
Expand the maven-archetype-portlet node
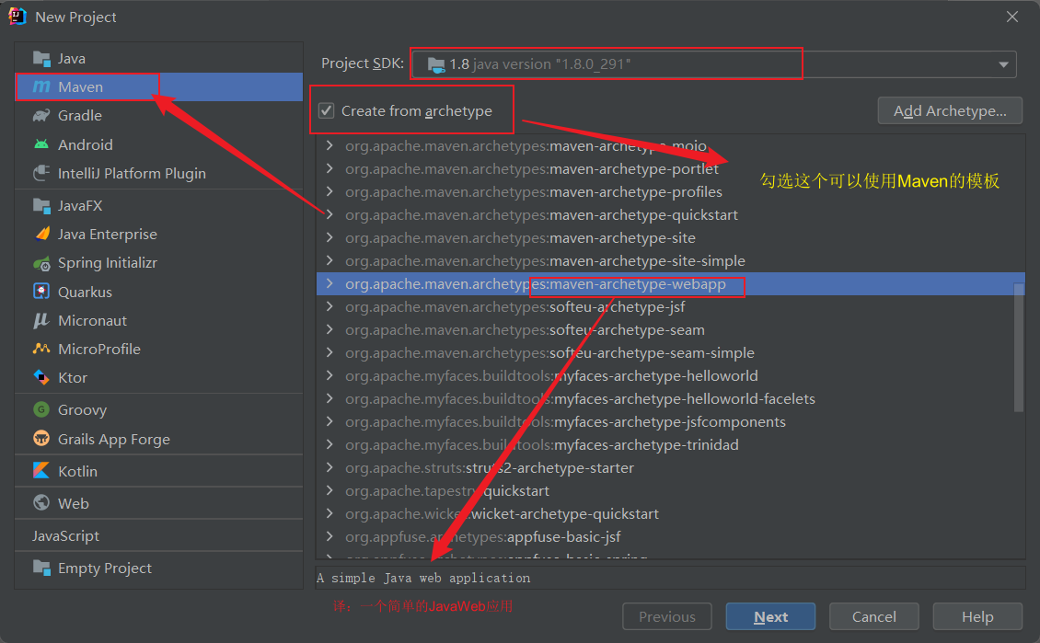(329, 169)
